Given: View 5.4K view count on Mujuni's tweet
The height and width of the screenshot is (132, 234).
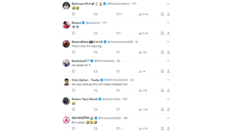Looking at the screenshot, I should (x=143, y=33).
